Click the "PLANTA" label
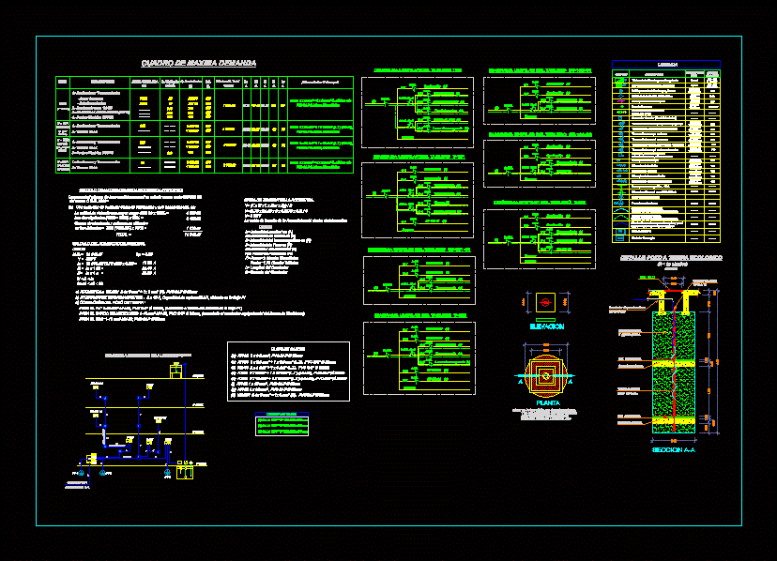This screenshot has height=561, width=777. point(548,402)
